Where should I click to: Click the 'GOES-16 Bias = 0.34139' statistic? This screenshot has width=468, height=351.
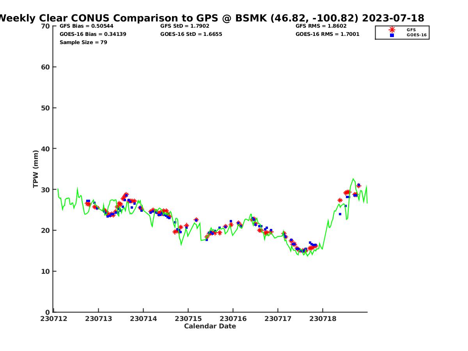(93, 34)
